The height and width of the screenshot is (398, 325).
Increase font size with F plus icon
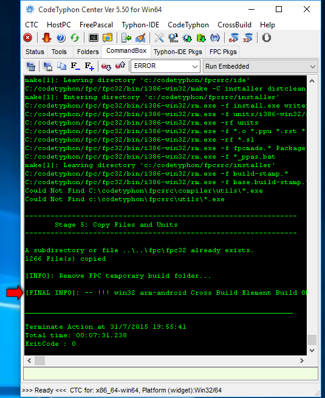(x=89, y=66)
